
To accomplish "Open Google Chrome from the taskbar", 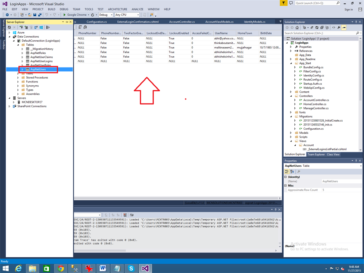I will pyautogui.click(x=61, y=268).
